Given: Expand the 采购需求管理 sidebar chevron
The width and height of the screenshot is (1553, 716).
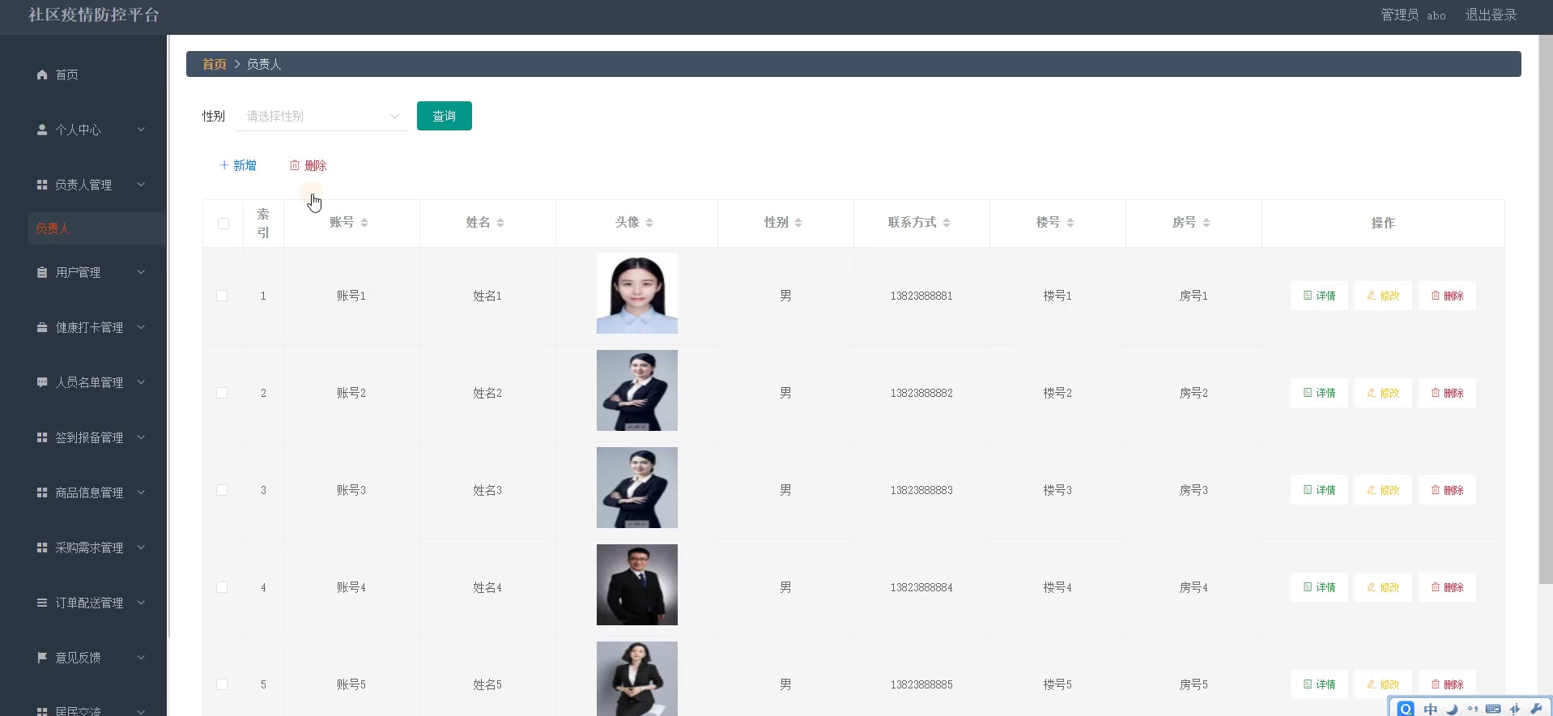Looking at the screenshot, I should (x=141, y=548).
